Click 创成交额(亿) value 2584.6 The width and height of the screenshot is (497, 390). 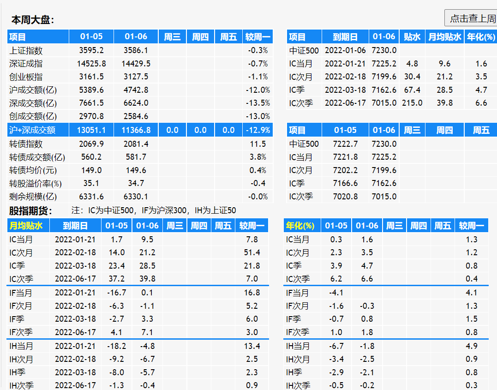point(136,116)
